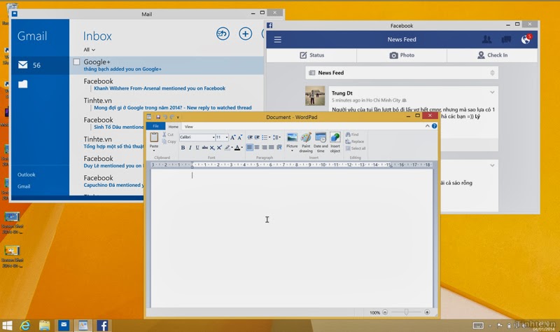560x332 pixels.
Task: Switch to the Outlook account in Mail
Action: click(x=27, y=174)
